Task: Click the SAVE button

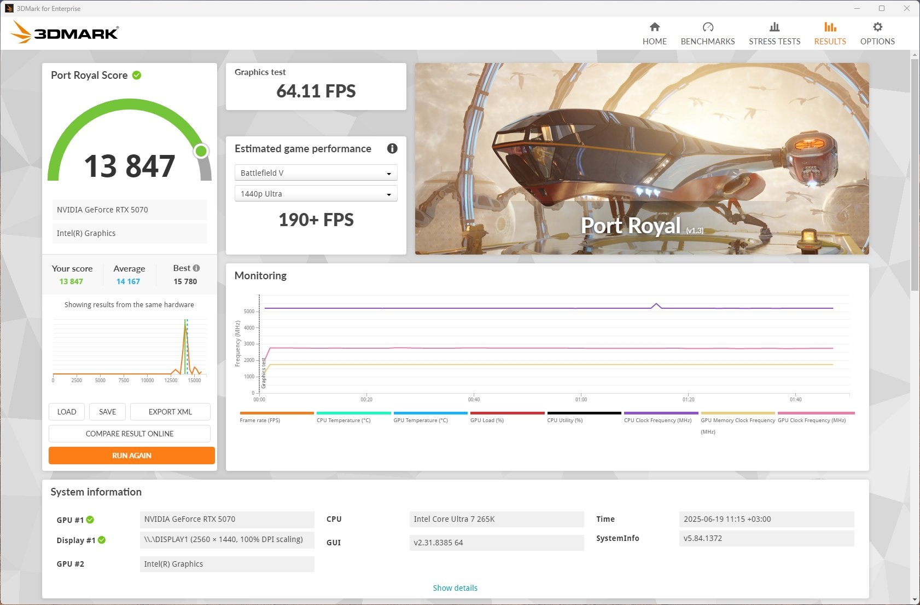Action: coord(107,412)
